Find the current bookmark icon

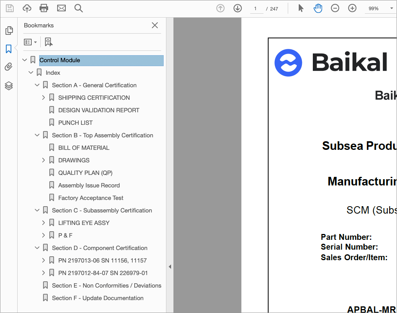(49, 42)
